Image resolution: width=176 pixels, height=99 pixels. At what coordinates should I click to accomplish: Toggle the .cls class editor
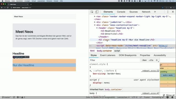[151, 60]
